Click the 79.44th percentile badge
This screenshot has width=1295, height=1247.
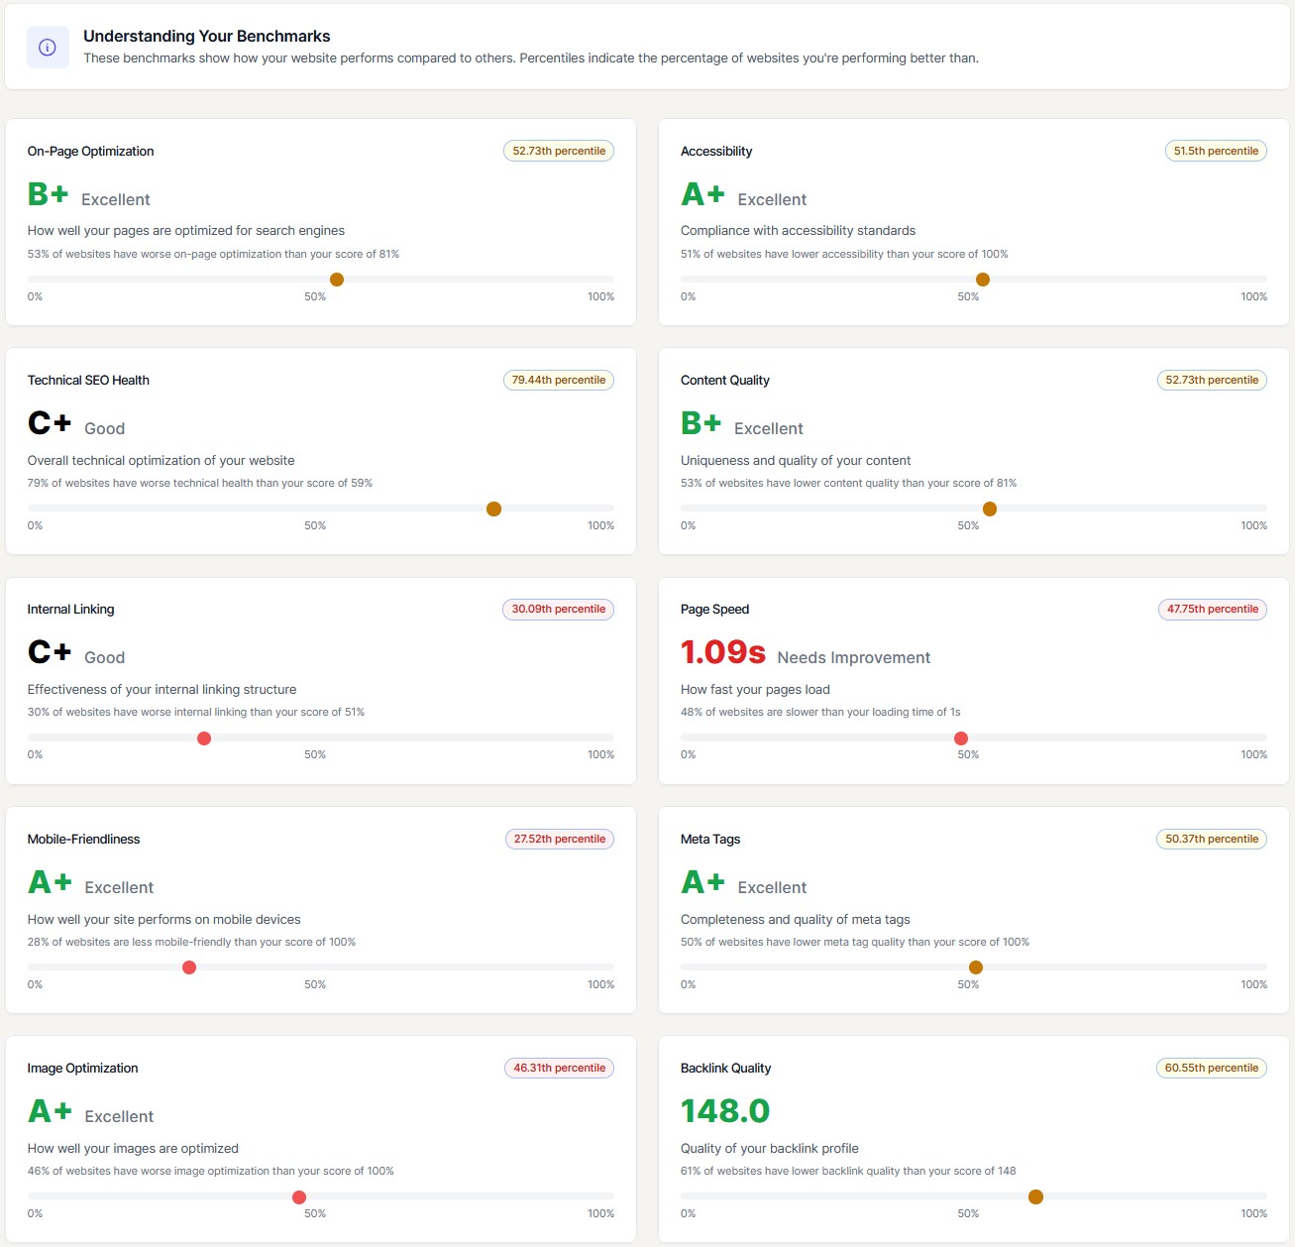tap(559, 380)
